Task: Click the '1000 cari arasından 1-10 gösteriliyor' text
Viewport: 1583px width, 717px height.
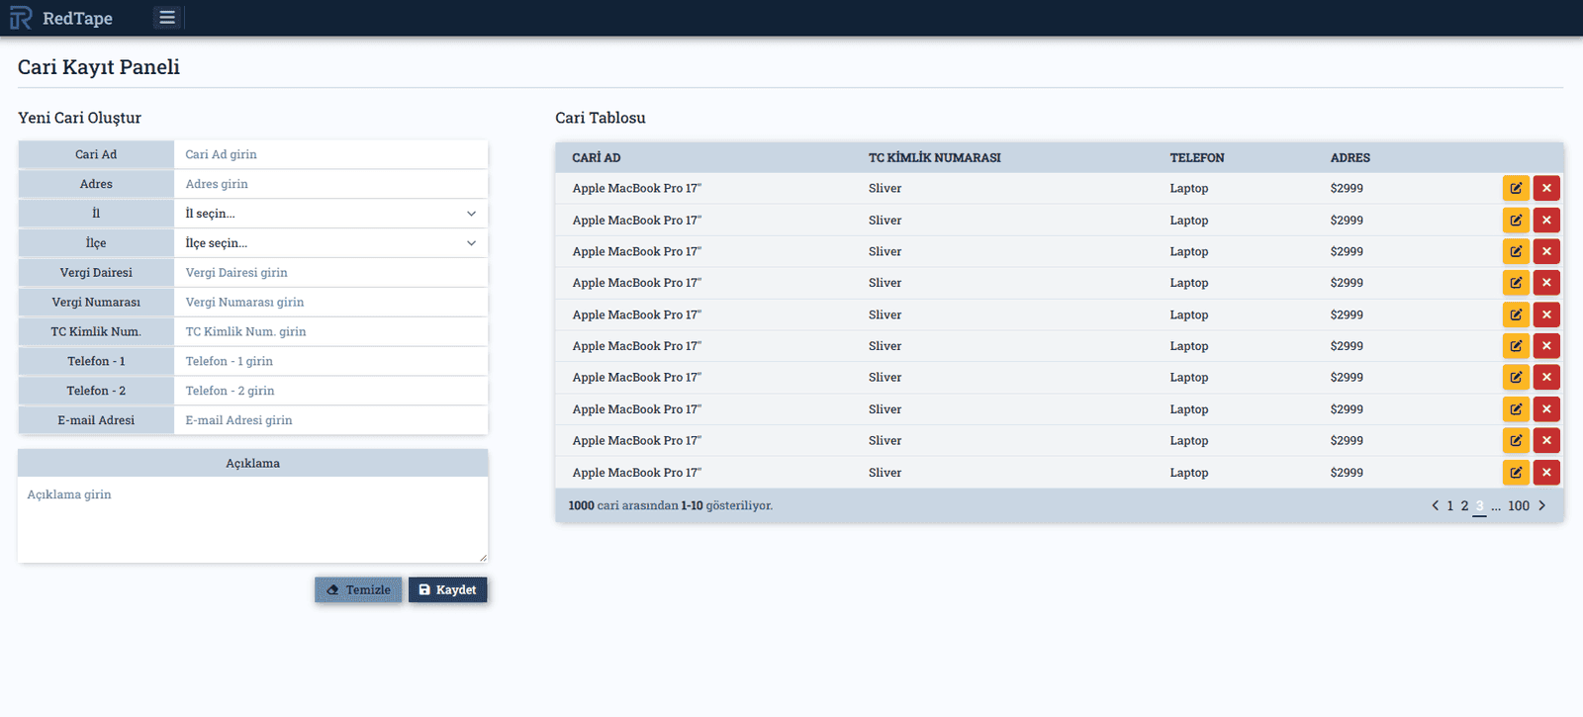Action: pyautogui.click(x=671, y=505)
